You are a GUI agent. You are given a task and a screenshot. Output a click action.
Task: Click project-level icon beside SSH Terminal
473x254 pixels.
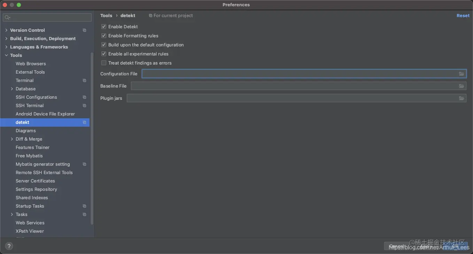(84, 106)
